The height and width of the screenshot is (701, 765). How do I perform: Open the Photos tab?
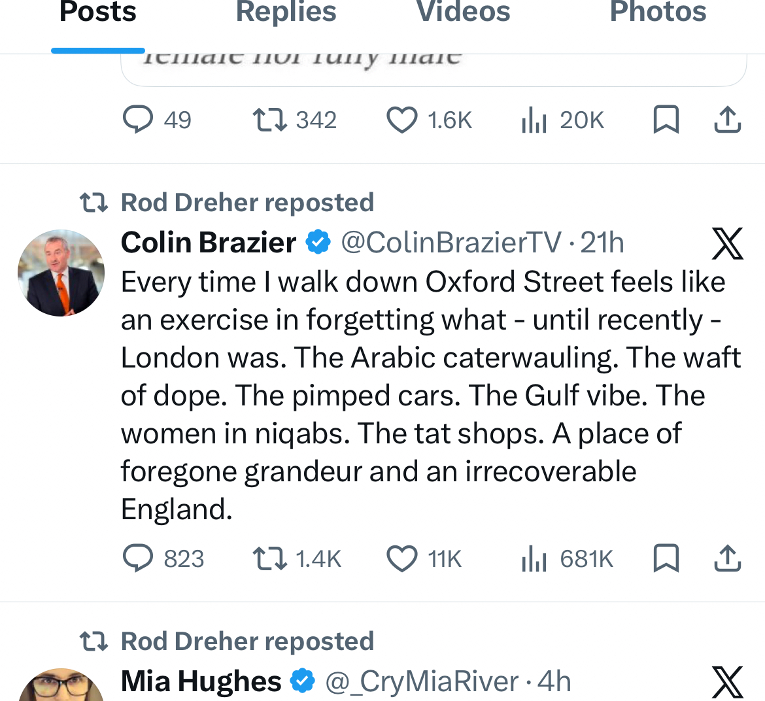click(658, 13)
